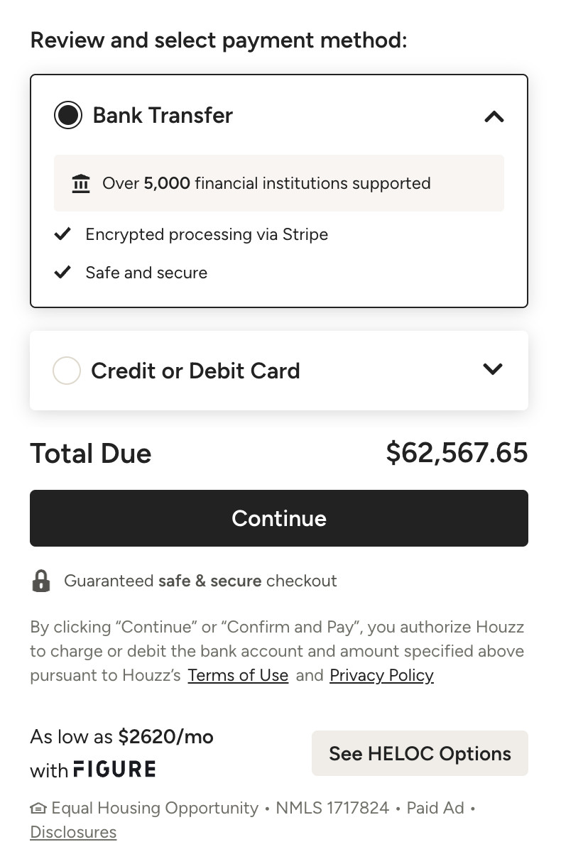
Task: Click the Over 5,000 financial institutions banner
Action: click(x=279, y=183)
